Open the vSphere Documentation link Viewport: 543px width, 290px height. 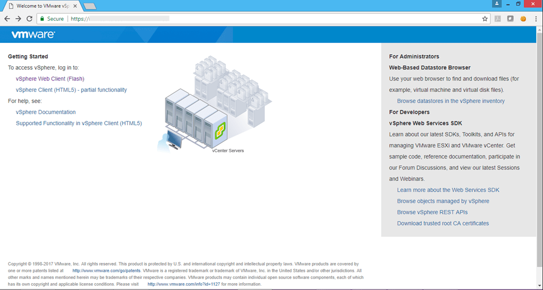tap(46, 112)
